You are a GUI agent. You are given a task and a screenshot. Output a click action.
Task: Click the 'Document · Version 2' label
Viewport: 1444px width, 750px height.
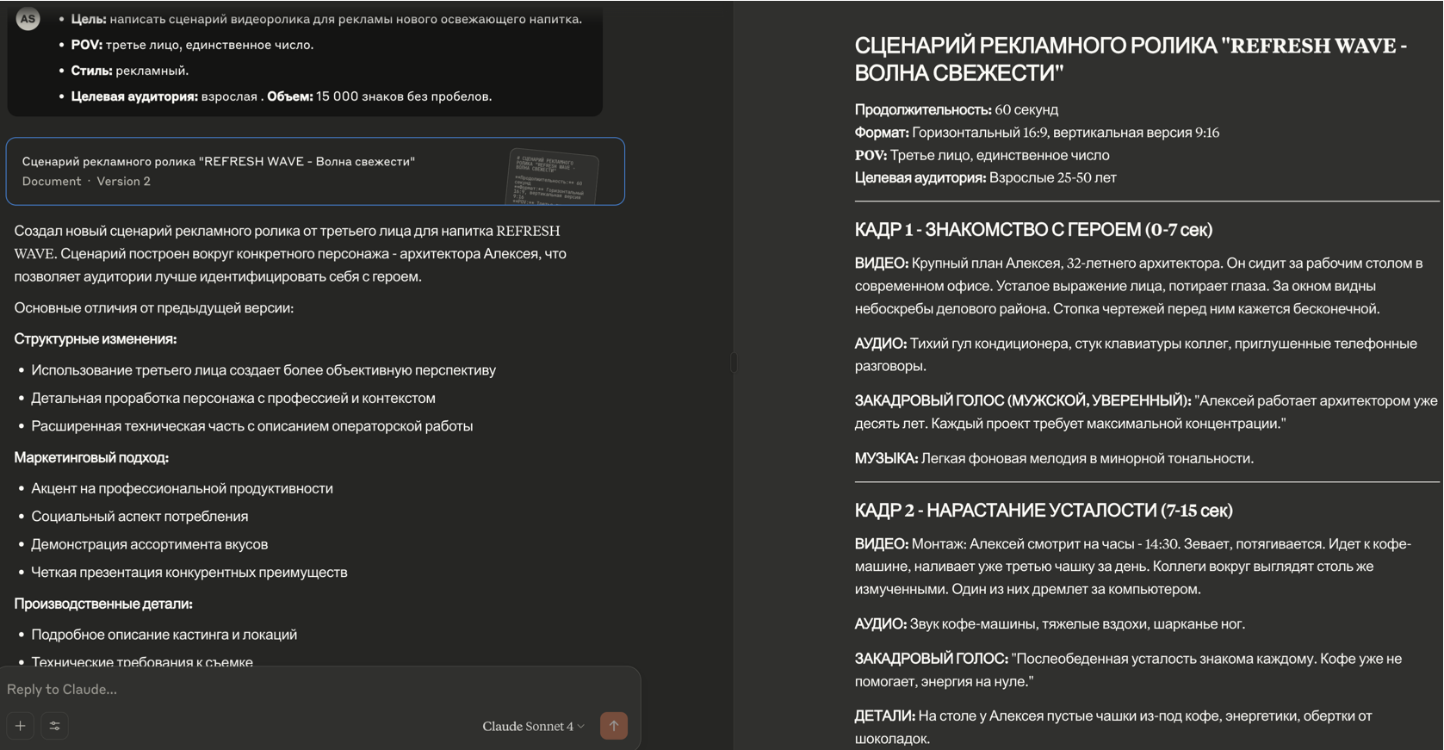(86, 182)
